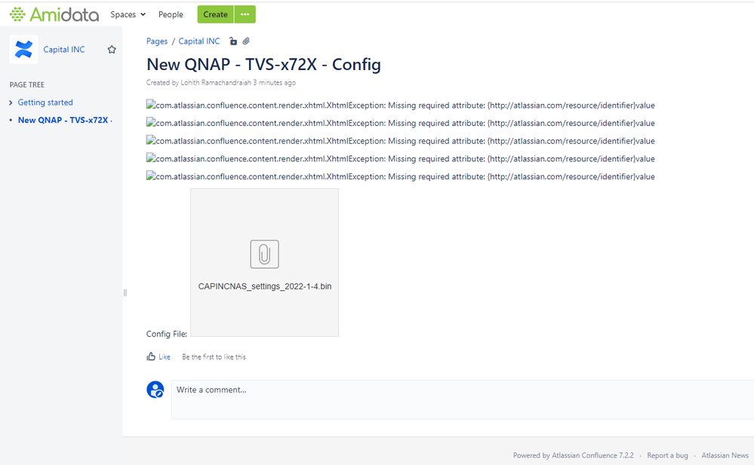Click in Write a comment field
Screen dimensions: 754x465
pyautogui.click(x=463, y=399)
